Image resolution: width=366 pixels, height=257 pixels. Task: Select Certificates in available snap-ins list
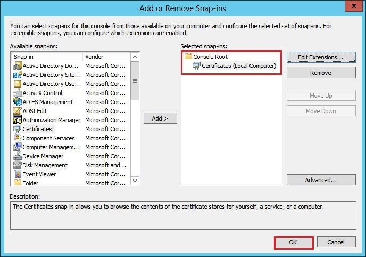(x=37, y=129)
